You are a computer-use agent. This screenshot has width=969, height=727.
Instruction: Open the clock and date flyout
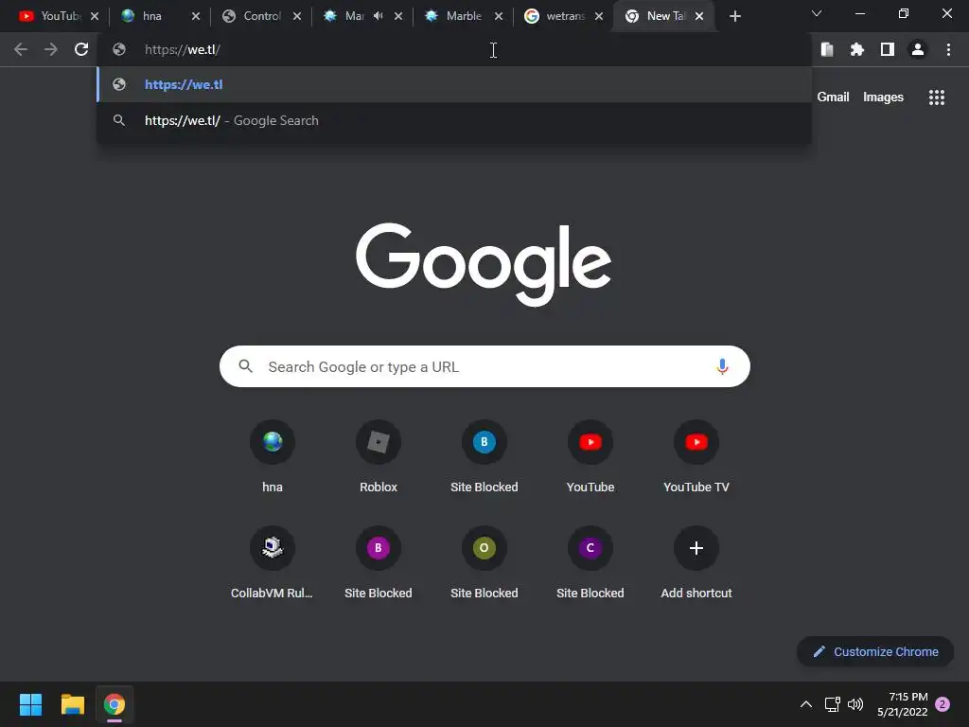(902, 704)
